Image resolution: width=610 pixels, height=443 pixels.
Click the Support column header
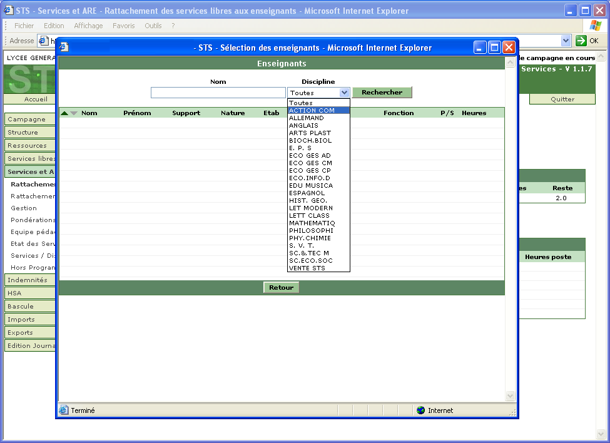186,113
